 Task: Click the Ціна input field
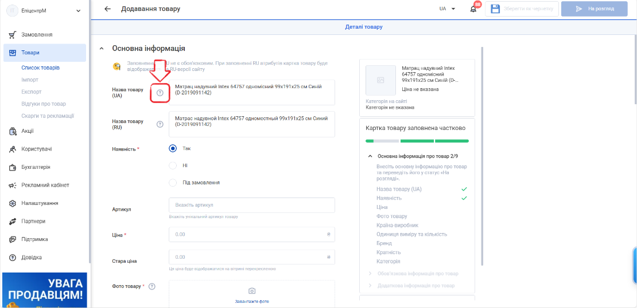[x=252, y=234]
